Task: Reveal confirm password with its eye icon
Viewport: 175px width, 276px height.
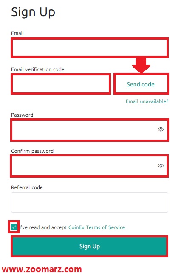Action: click(x=161, y=165)
